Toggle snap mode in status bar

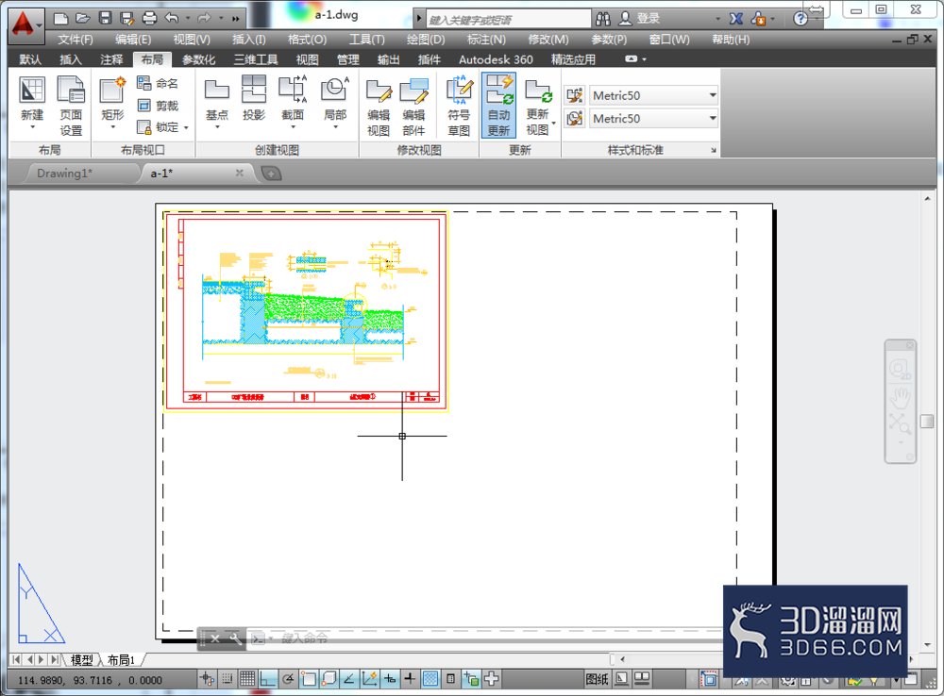(227, 679)
